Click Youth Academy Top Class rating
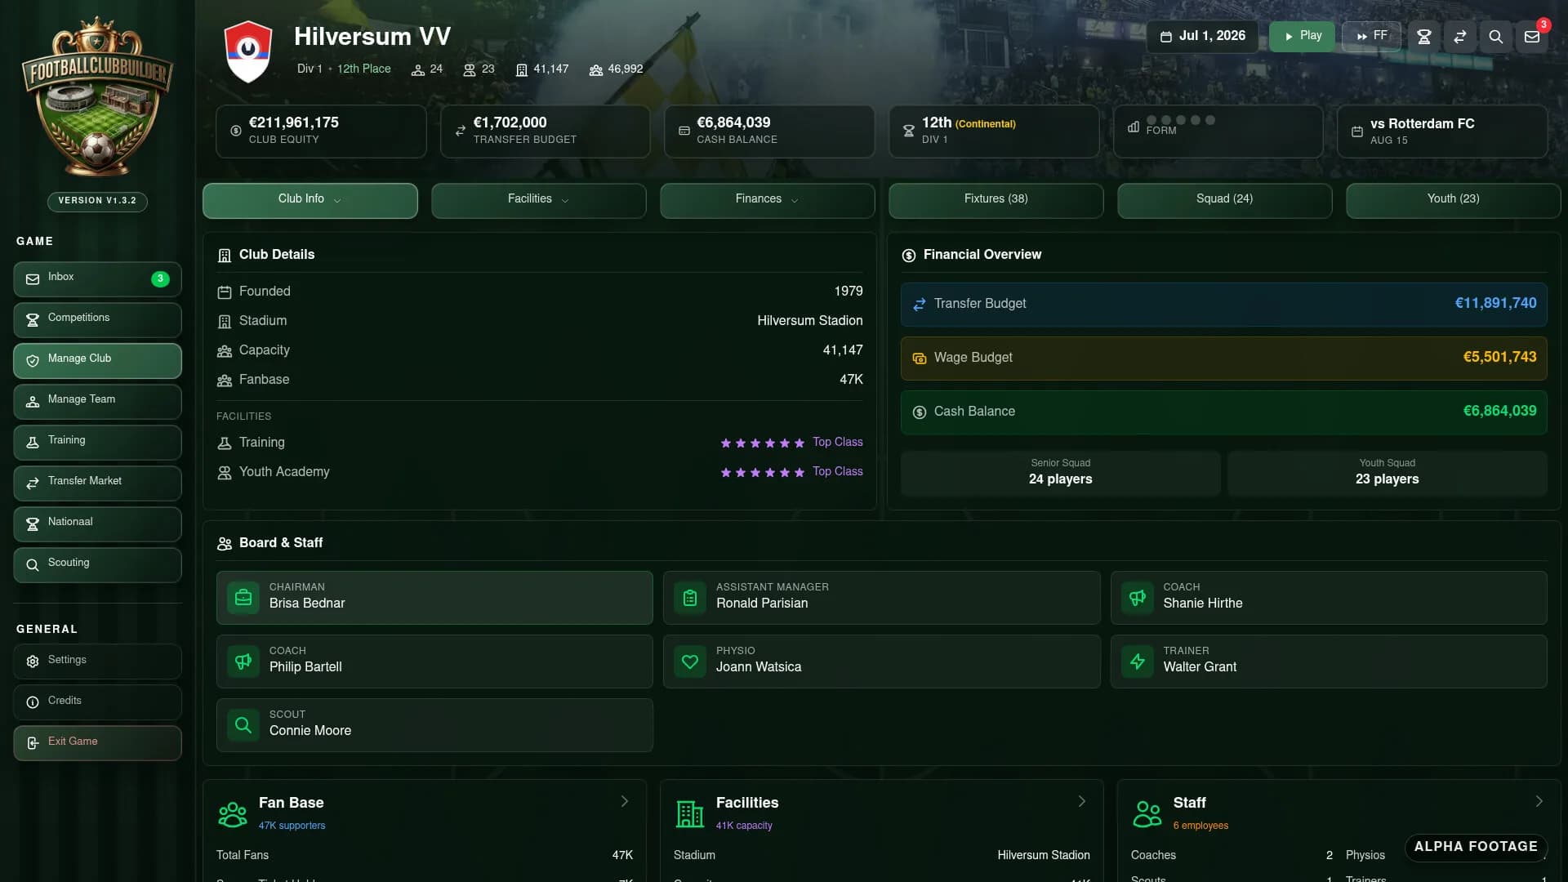The height and width of the screenshot is (882, 1568). click(791, 472)
